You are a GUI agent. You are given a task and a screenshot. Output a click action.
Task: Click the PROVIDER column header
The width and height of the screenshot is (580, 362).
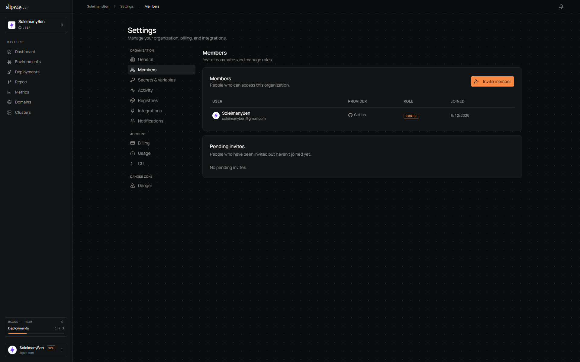pyautogui.click(x=357, y=101)
